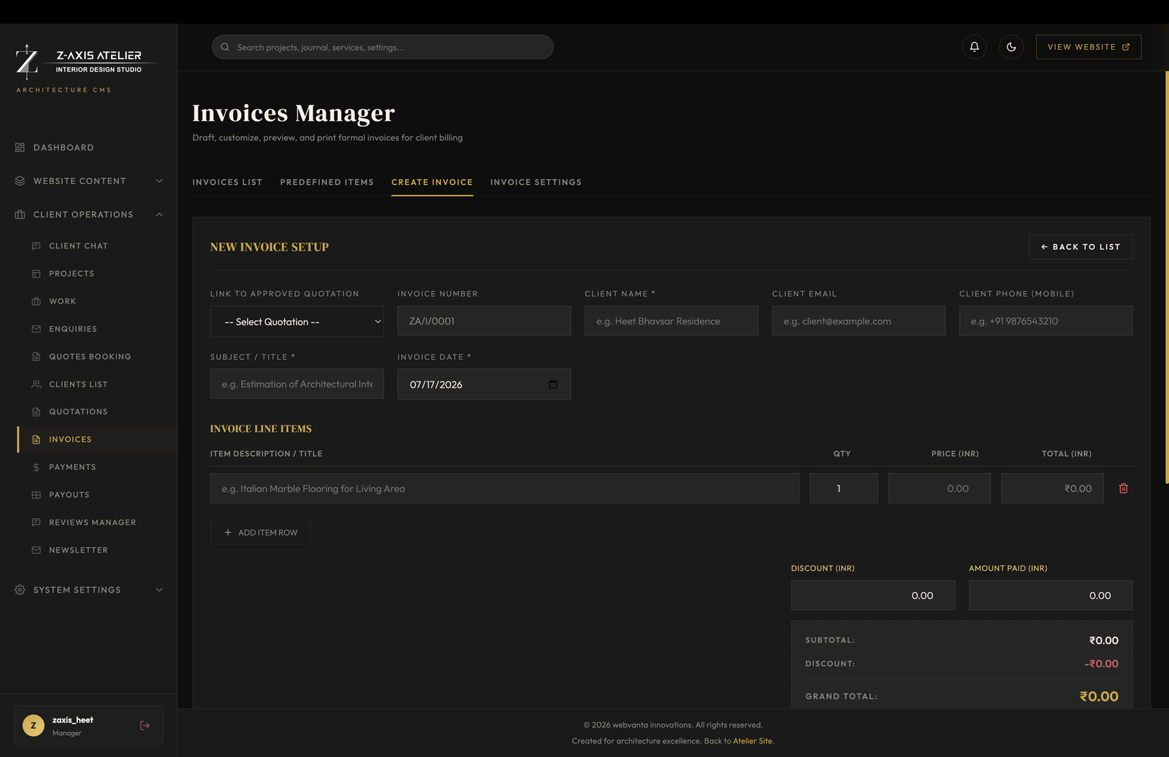The height and width of the screenshot is (757, 1169).
Task: Switch to the Invoices List tab
Action: point(227,182)
